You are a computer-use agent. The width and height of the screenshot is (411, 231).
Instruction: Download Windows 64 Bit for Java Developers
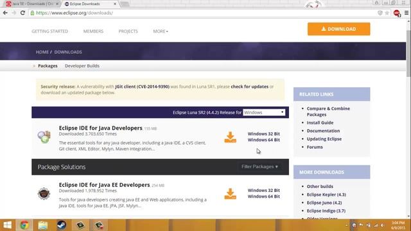[x=264, y=140]
